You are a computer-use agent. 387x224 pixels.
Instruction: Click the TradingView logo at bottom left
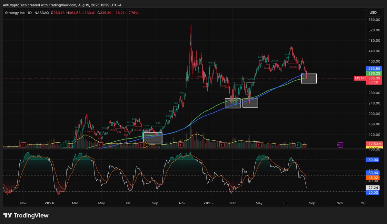point(26,215)
